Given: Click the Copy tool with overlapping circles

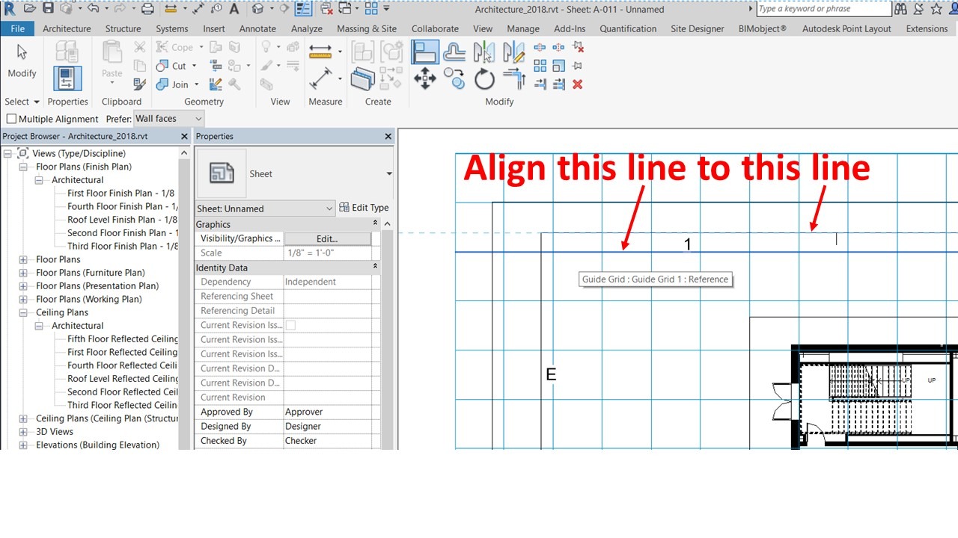Looking at the screenshot, I should coord(454,78).
